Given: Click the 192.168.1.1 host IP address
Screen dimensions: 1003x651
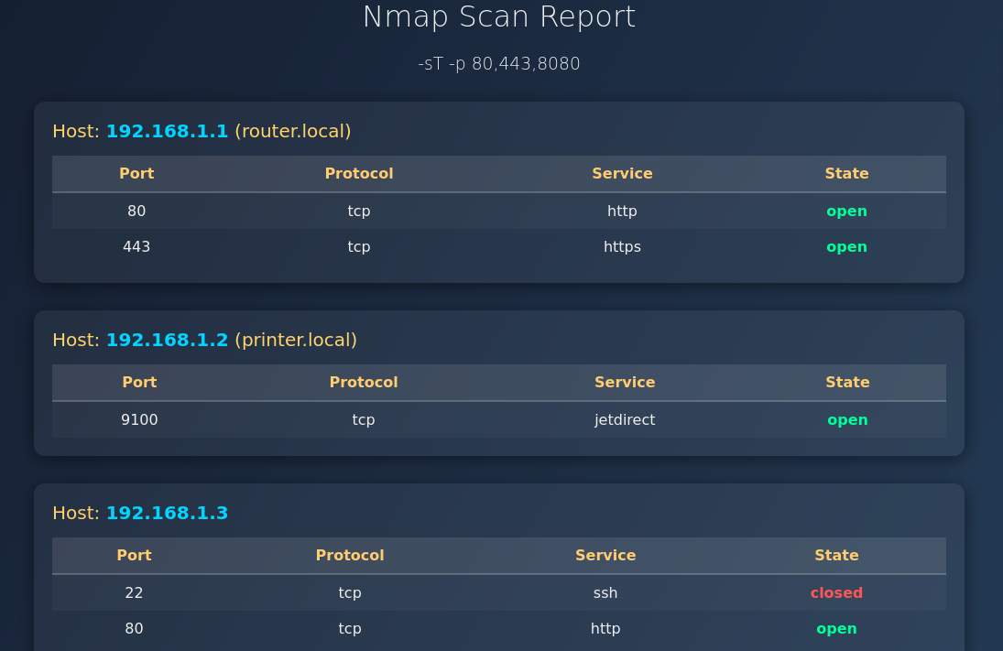Looking at the screenshot, I should tap(167, 131).
